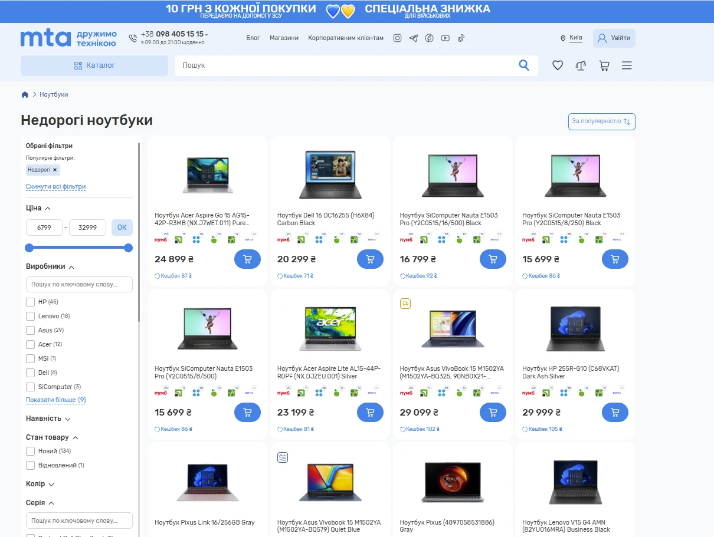Check the Dell manufacturer filter
Image resolution: width=714 pixels, height=537 pixels.
[30, 373]
